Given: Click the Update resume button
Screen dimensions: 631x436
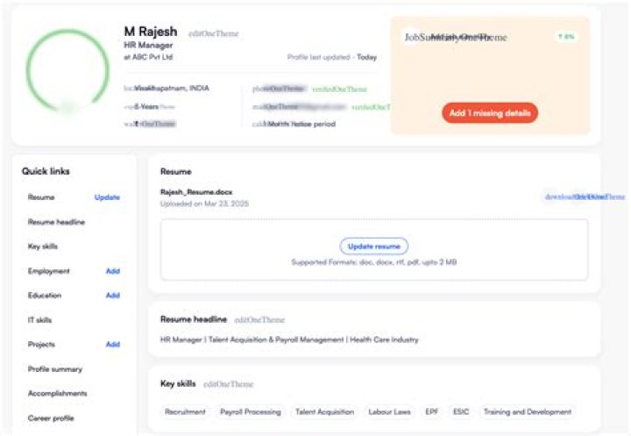Looking at the screenshot, I should tap(374, 247).
